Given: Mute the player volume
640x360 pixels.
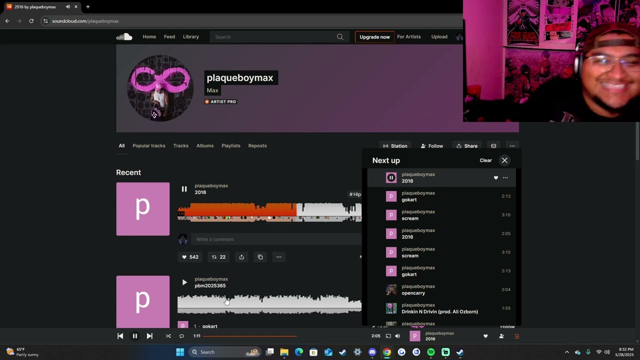Looking at the screenshot, I should 397,336.
